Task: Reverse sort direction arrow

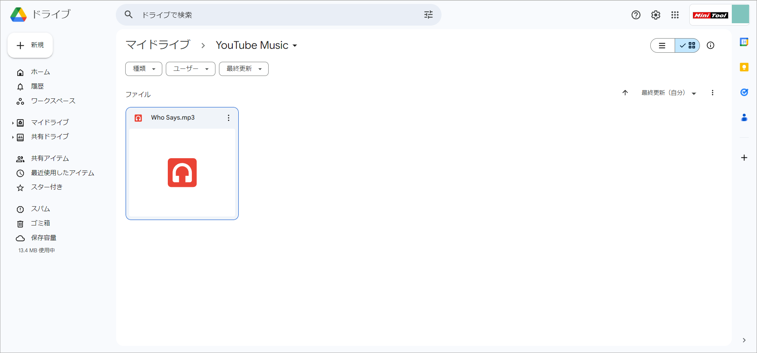Action: click(x=625, y=93)
